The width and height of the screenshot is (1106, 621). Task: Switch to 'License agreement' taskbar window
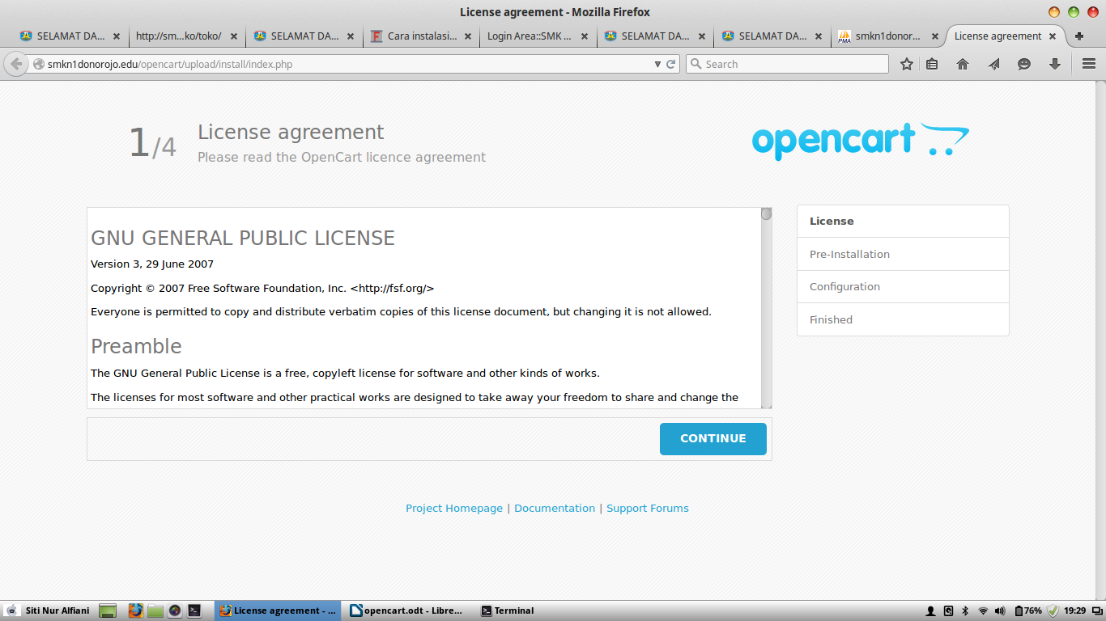click(x=278, y=610)
